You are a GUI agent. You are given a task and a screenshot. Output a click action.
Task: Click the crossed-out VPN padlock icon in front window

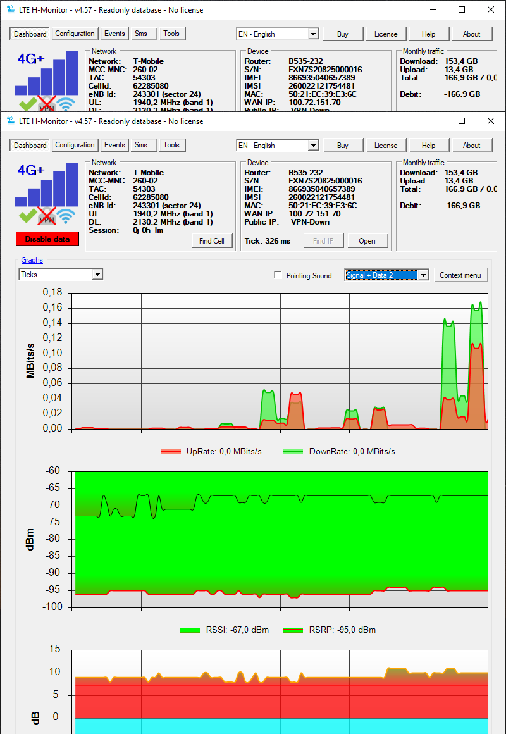[47, 216]
